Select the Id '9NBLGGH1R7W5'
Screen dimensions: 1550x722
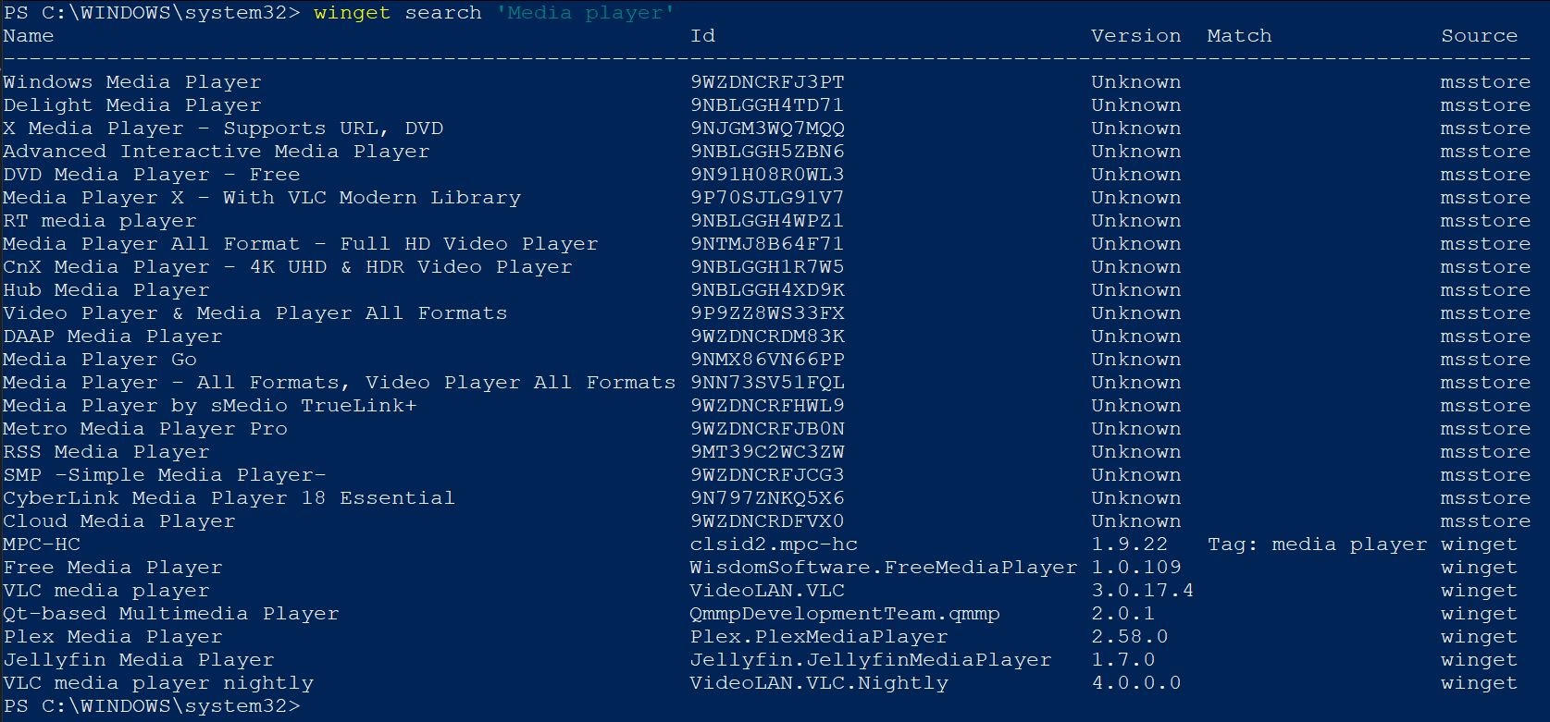[x=767, y=267]
